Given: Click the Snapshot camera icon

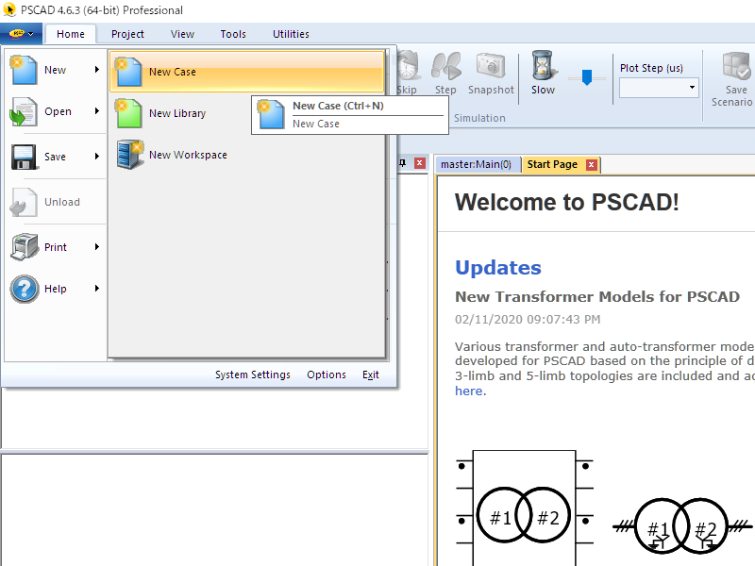Looking at the screenshot, I should (491, 68).
